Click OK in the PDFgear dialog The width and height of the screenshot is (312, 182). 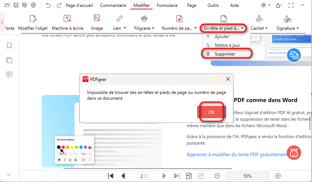pyautogui.click(x=212, y=112)
